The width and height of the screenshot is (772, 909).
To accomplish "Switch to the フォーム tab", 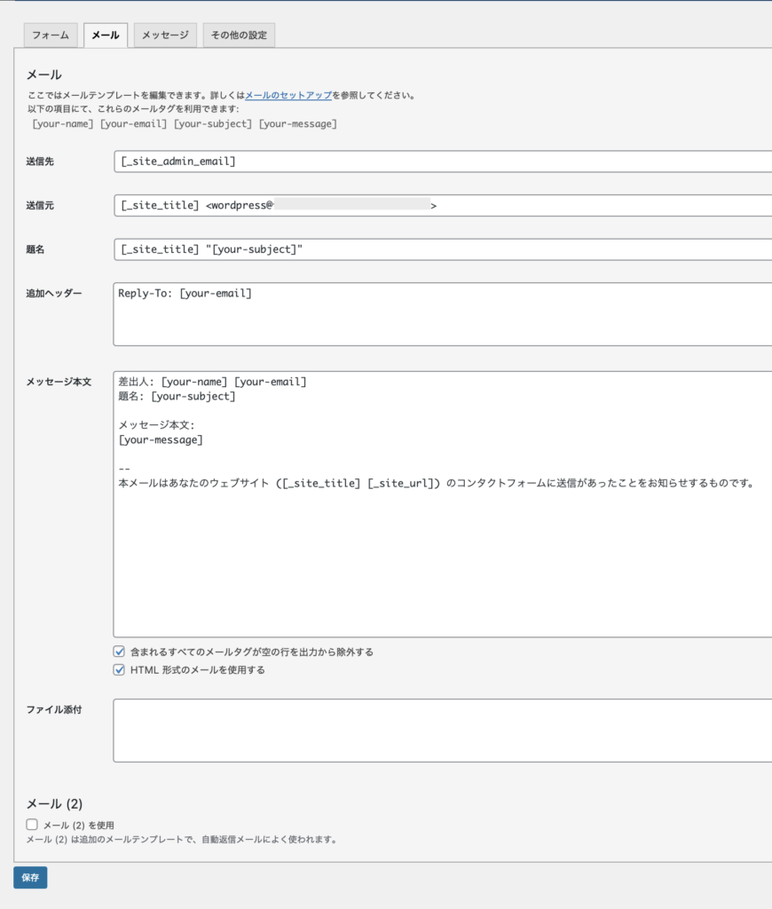I will (x=51, y=36).
